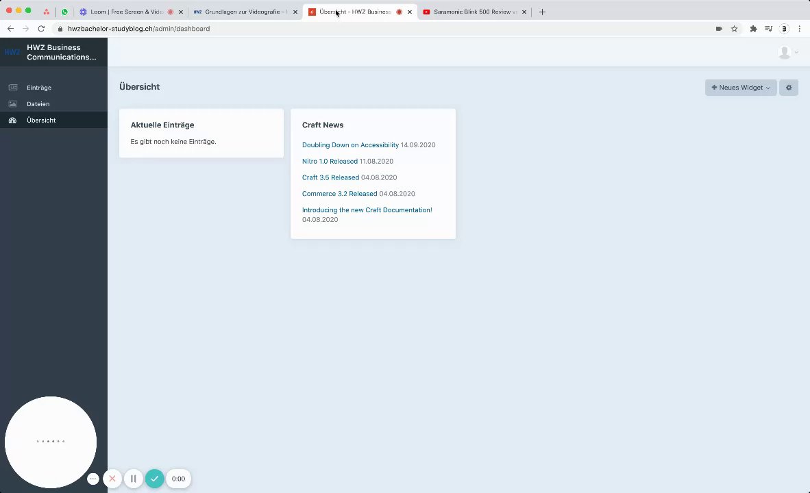The height and width of the screenshot is (493, 810).
Task: Open the pinned WhatsApp tab
Action: [64, 12]
